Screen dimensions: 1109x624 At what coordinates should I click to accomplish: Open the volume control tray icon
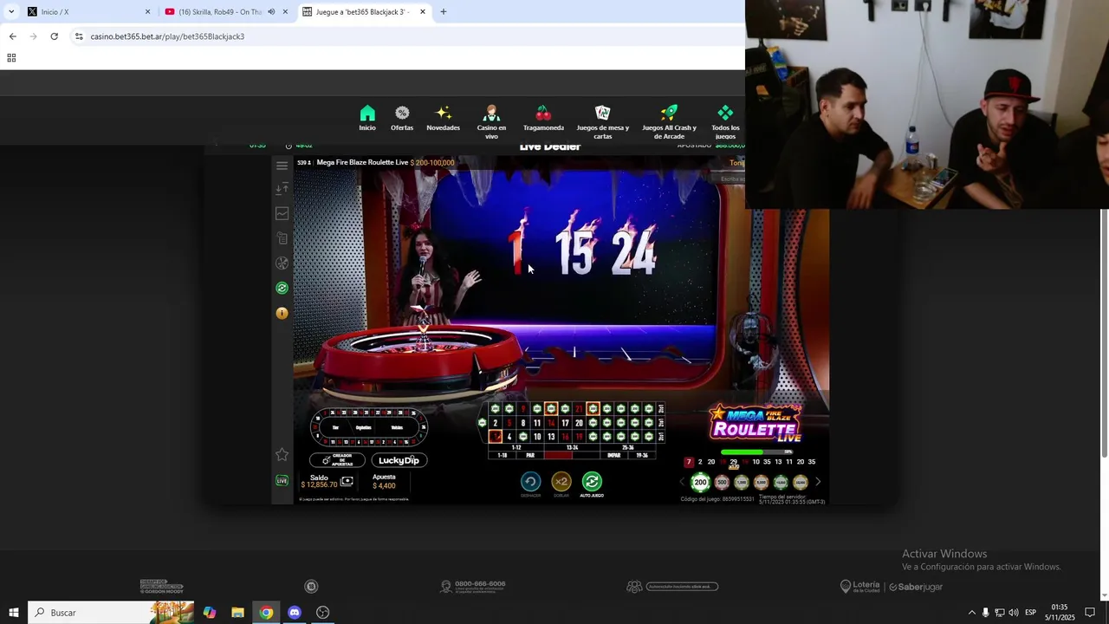point(1014,613)
